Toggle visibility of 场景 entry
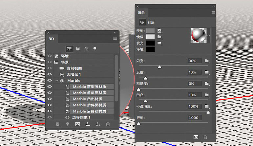 pyautogui.click(x=50, y=62)
